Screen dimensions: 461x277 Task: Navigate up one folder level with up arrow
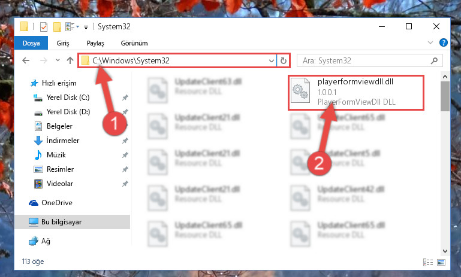70,60
